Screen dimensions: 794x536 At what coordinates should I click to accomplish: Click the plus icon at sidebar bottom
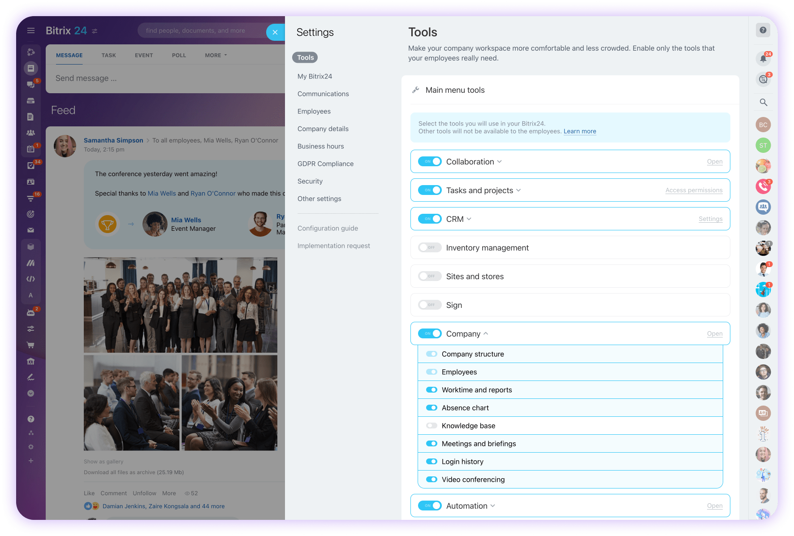[x=30, y=461]
